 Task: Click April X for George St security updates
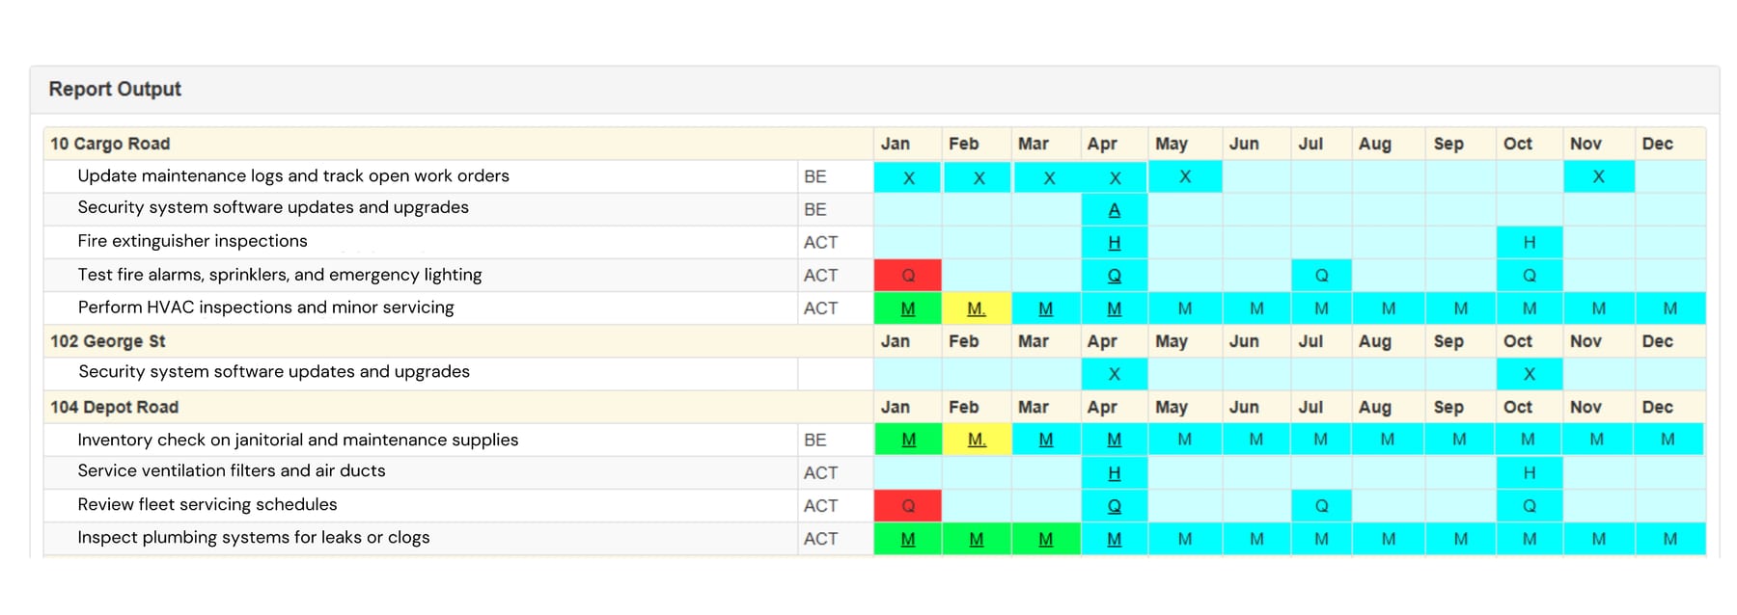point(1115,374)
